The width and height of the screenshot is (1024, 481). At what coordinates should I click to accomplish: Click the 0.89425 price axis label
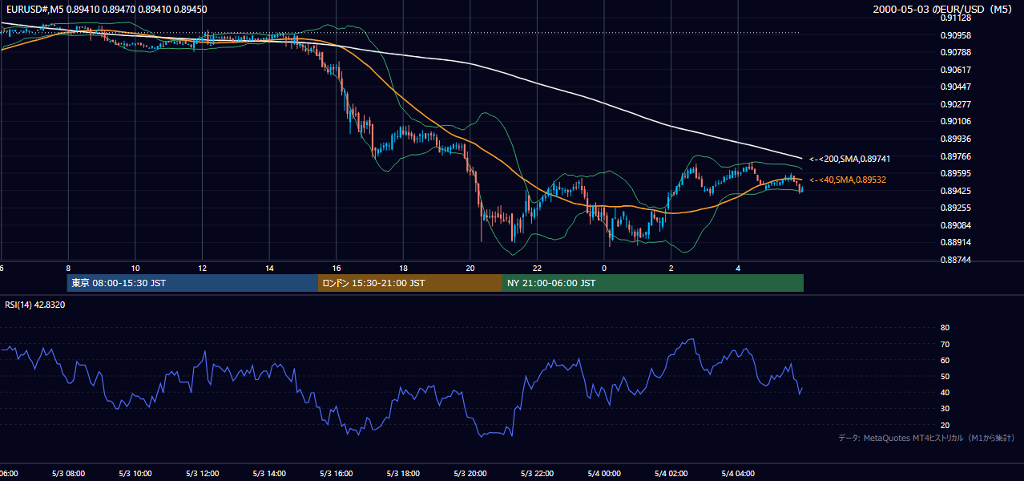click(957, 191)
